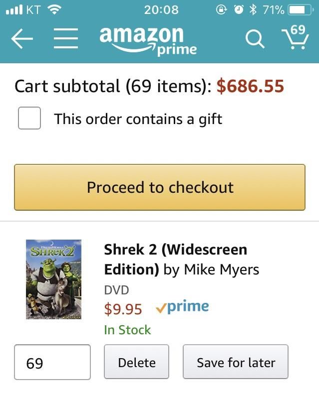Open the Shrek 2 Widescreen Edition title
The height and width of the screenshot is (398, 319).
[176, 259]
